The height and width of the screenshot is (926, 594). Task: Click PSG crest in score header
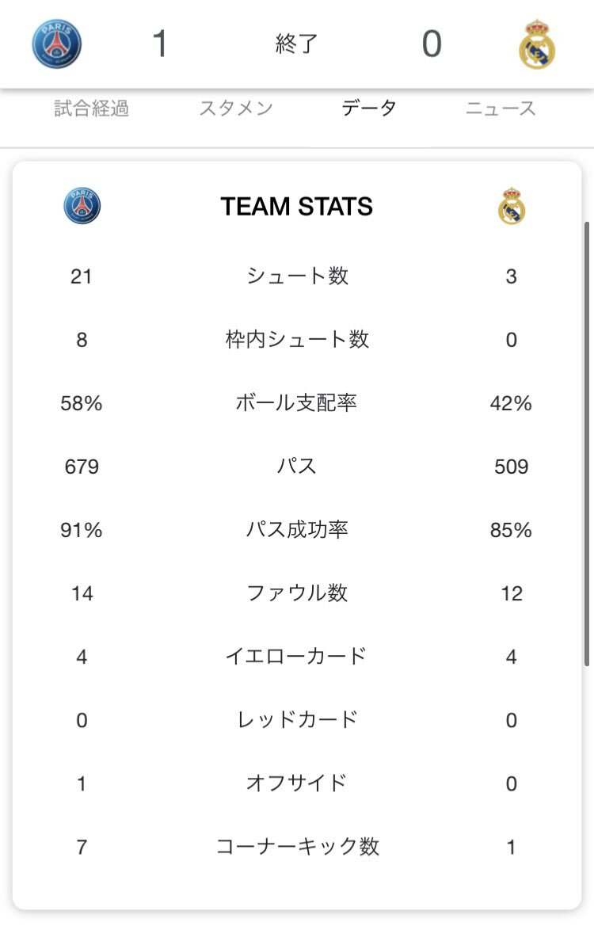point(57,44)
